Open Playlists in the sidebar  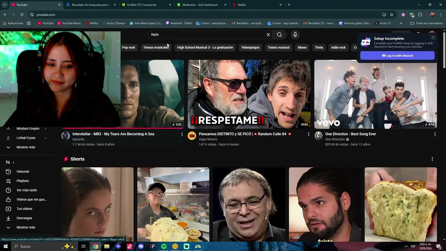(26, 181)
